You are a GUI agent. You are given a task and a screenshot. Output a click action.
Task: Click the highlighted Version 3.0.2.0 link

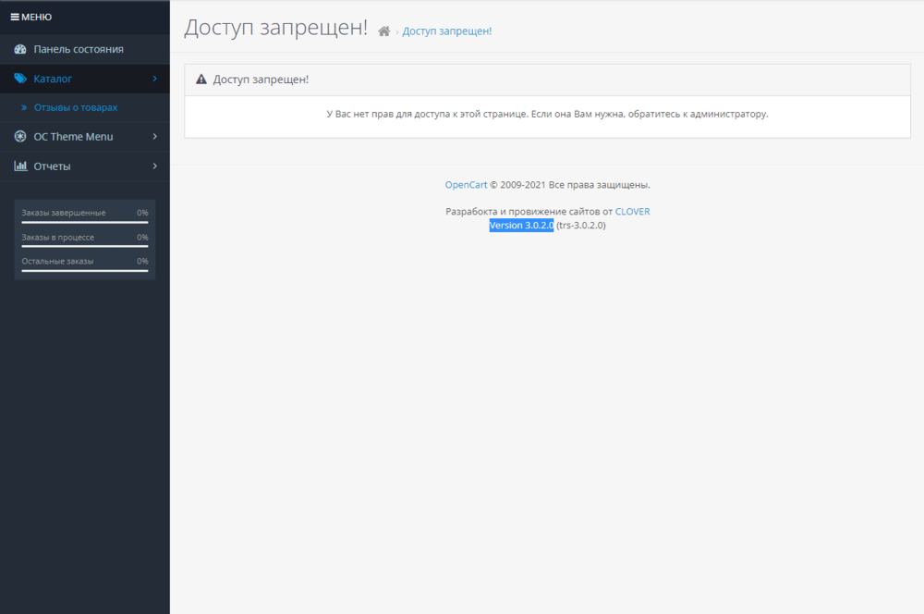(521, 225)
